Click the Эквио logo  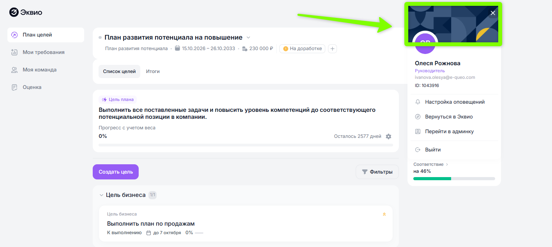click(x=26, y=12)
